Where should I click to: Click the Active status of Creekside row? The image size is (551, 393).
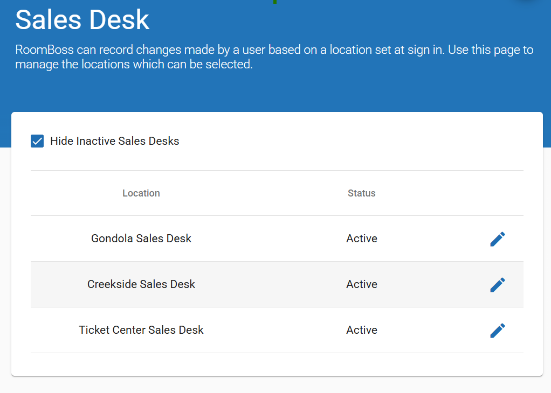click(361, 284)
